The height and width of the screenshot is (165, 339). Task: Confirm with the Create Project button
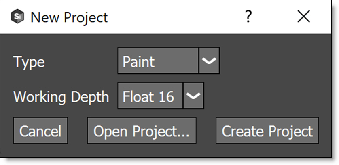click(x=267, y=131)
